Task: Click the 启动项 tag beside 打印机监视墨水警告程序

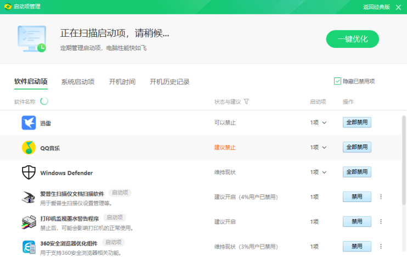Action: coord(115,217)
